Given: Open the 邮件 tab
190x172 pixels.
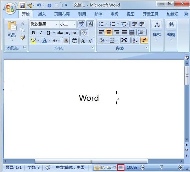Looking at the screenshot, I should 98,14.
